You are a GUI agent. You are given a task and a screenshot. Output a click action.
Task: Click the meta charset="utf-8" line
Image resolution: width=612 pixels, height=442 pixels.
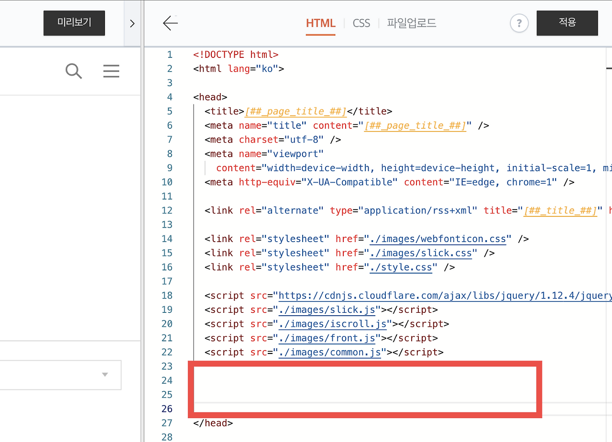273,140
